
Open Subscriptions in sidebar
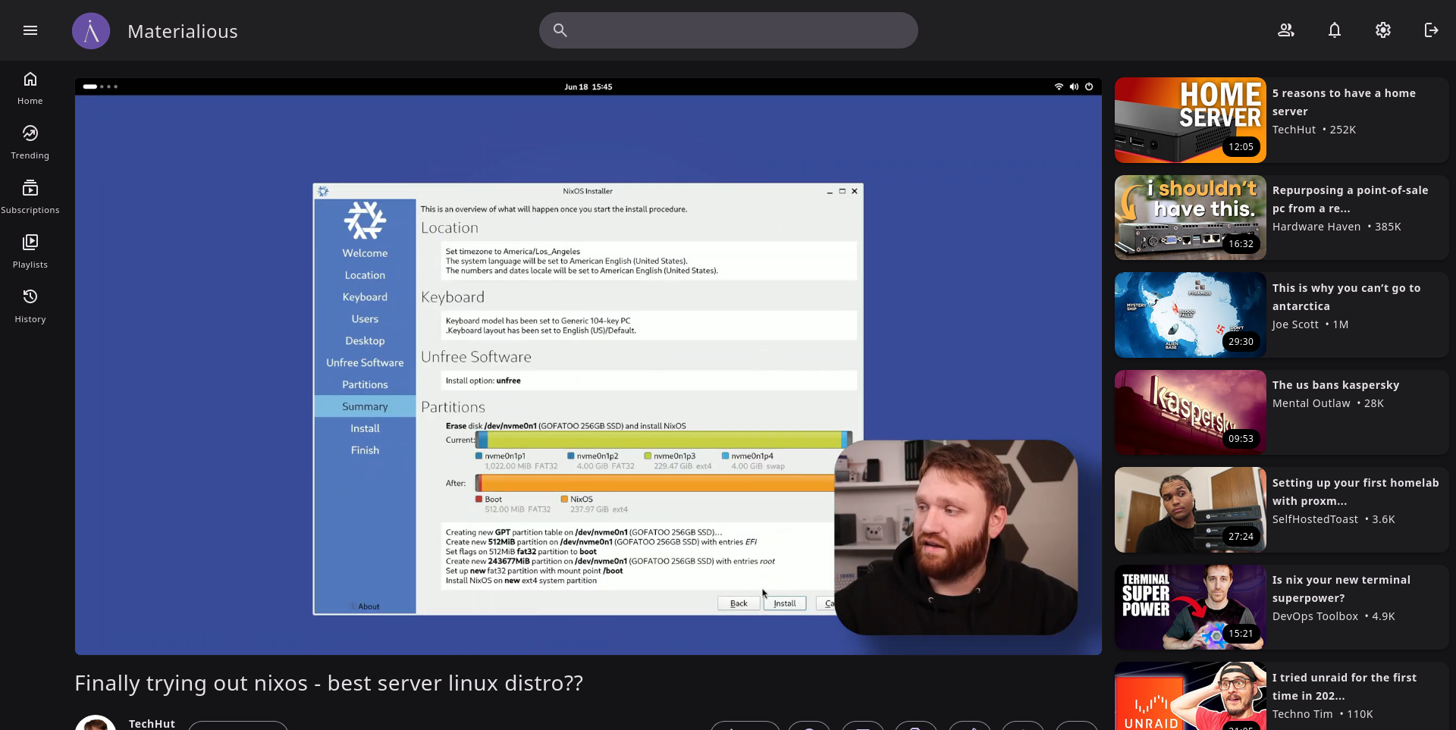click(30, 197)
